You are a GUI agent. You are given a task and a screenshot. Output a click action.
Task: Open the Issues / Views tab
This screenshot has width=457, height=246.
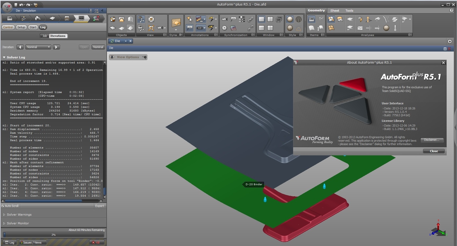[x=33, y=243]
